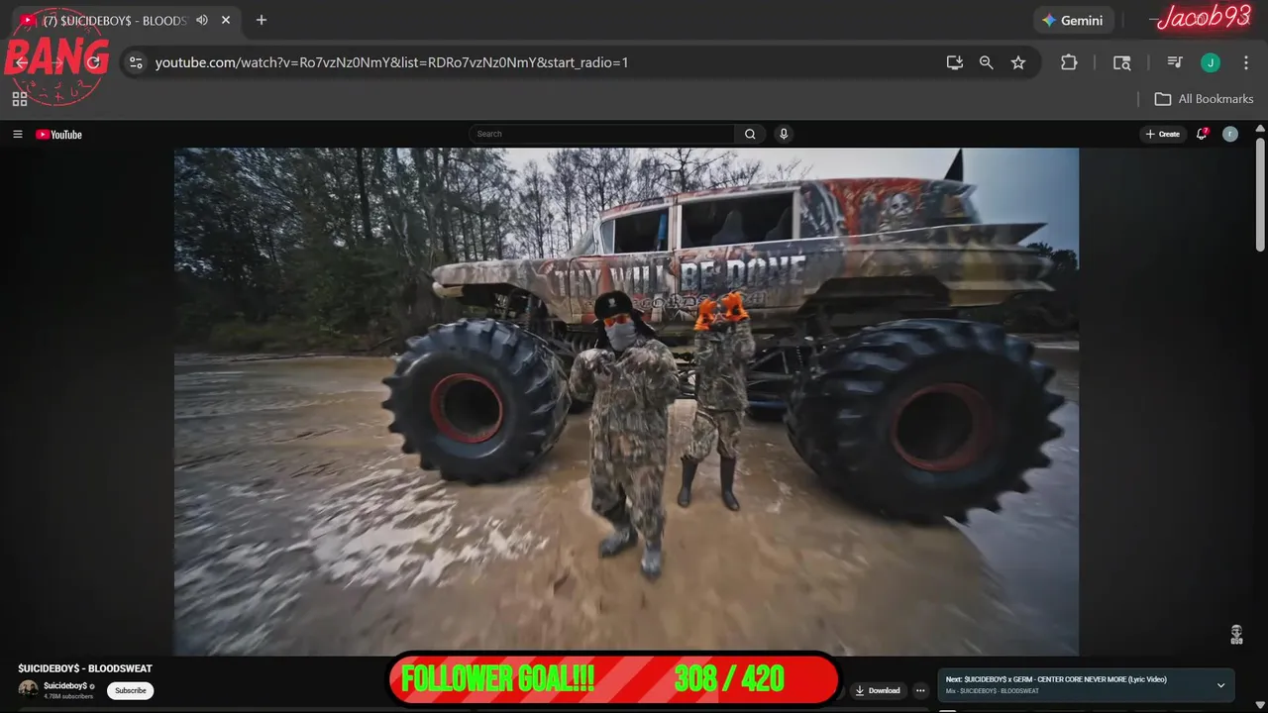Open the YouTube notifications bell
This screenshot has height=713, width=1268.
[x=1202, y=134]
